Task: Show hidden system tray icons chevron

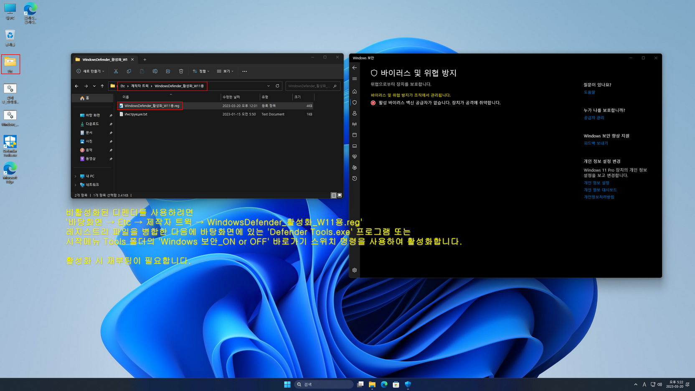Action: pos(636,384)
